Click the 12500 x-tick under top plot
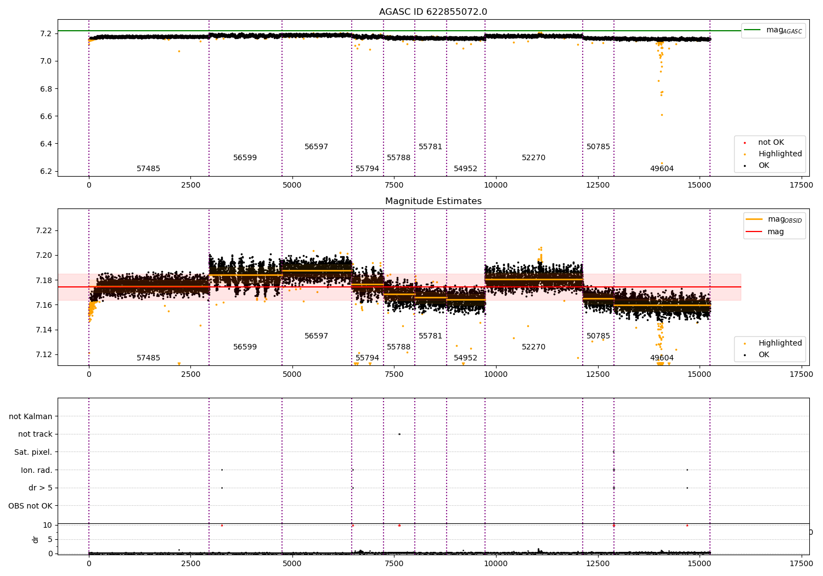 tap(597, 185)
